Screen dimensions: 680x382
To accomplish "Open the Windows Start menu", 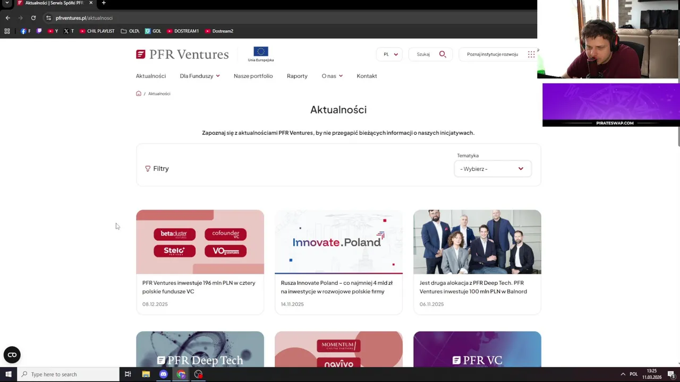I will point(8,374).
